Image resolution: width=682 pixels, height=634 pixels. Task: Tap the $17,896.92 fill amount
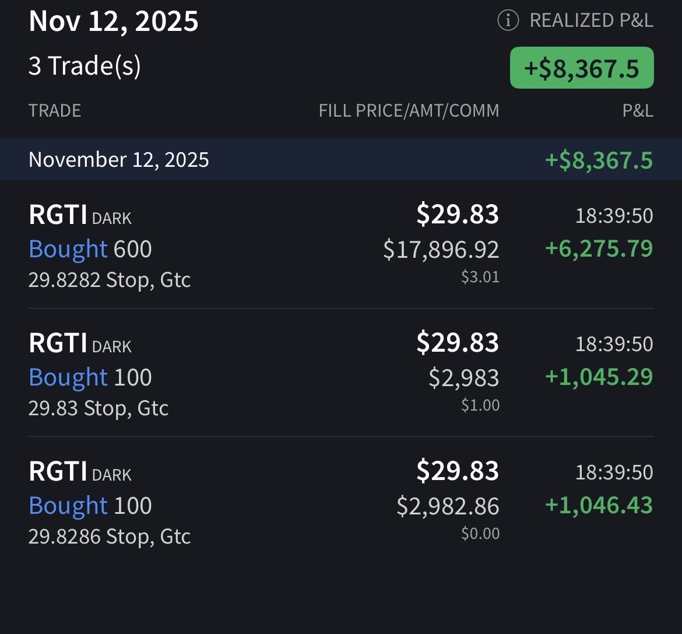coord(441,250)
